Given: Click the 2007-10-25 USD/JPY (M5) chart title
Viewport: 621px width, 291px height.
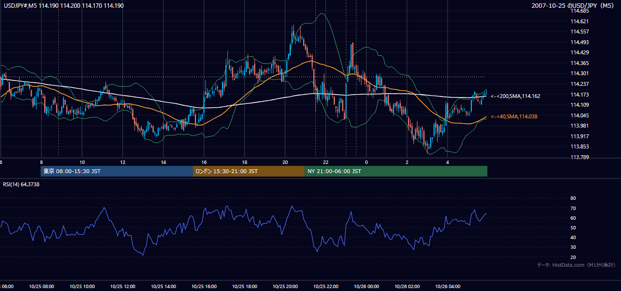Looking at the screenshot, I should 573,5.
